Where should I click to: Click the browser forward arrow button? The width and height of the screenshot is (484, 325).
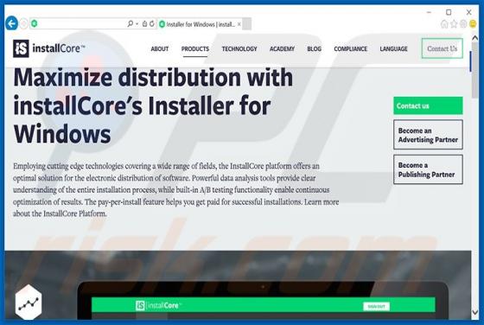24,23
